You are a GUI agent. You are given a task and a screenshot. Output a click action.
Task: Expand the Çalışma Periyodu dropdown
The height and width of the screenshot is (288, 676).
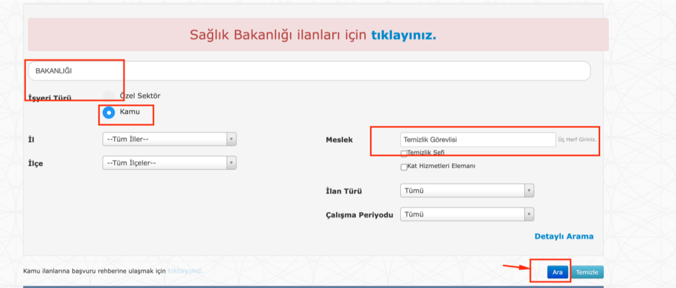[467, 214]
